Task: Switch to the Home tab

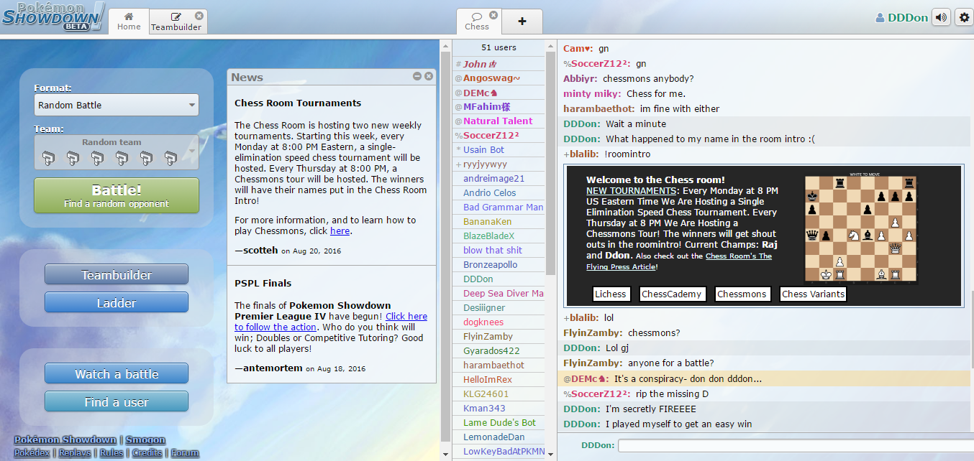Action: pos(129,22)
